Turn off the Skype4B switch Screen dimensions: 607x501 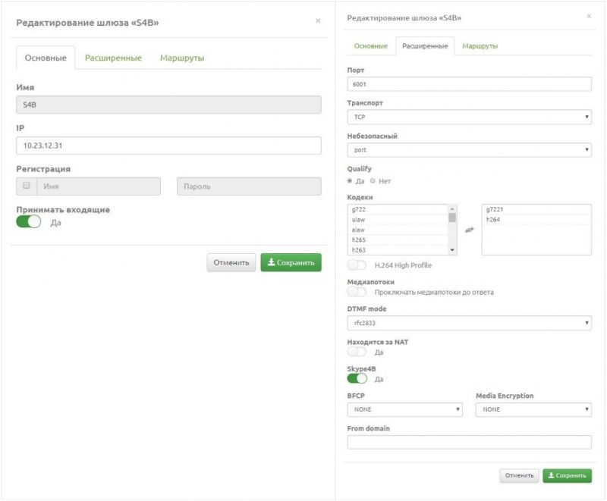[x=357, y=378]
